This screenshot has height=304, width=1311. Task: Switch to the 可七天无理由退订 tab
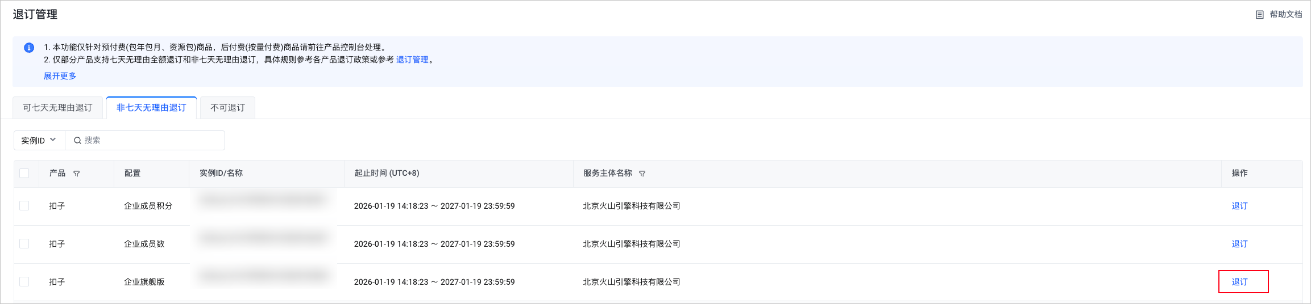pyautogui.click(x=57, y=108)
